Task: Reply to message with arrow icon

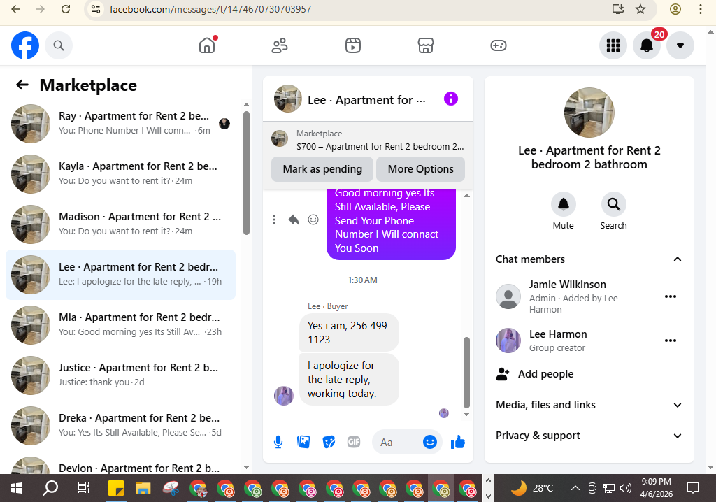Action: click(x=294, y=220)
